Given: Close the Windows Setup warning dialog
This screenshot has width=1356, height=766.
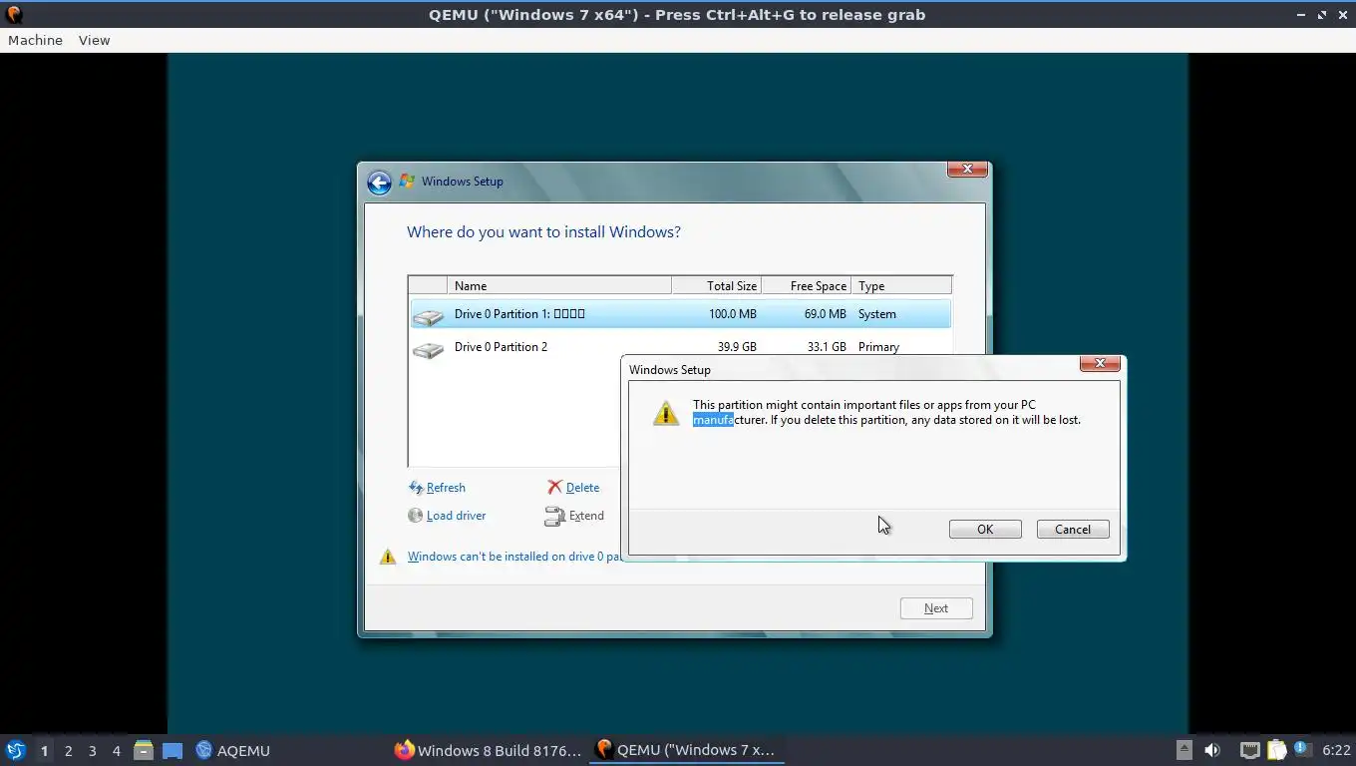Looking at the screenshot, I should click(1100, 363).
